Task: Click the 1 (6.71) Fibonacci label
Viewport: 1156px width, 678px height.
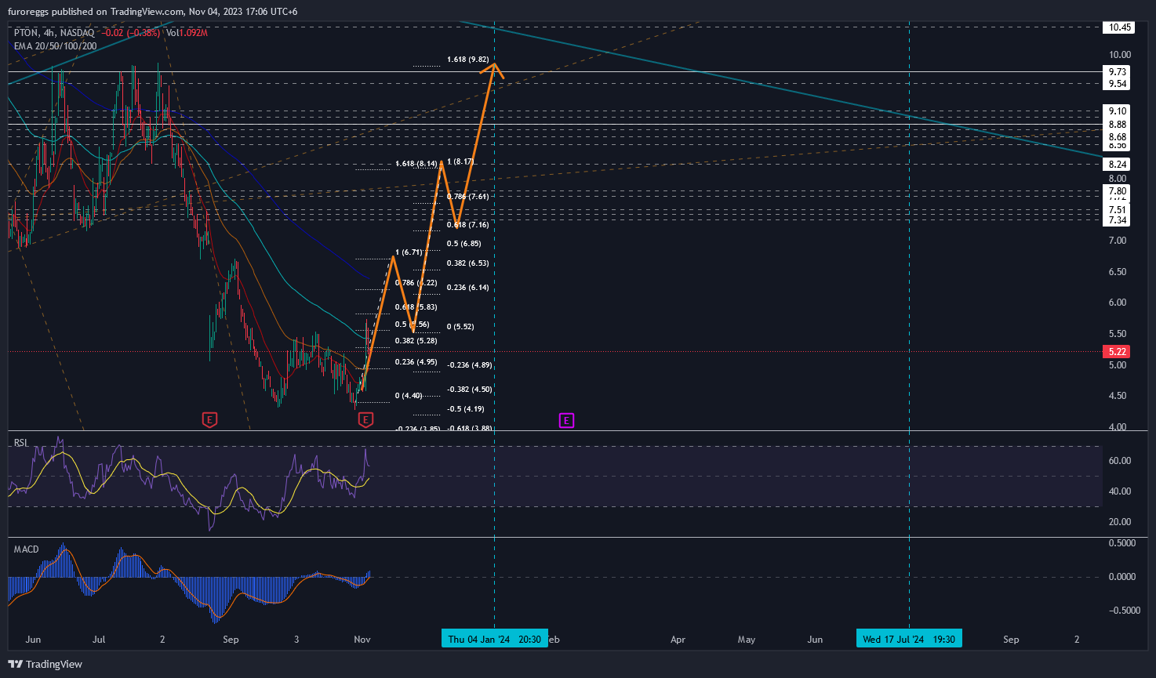Action: 409,252
